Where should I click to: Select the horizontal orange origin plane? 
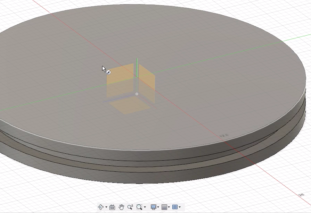[130, 105]
